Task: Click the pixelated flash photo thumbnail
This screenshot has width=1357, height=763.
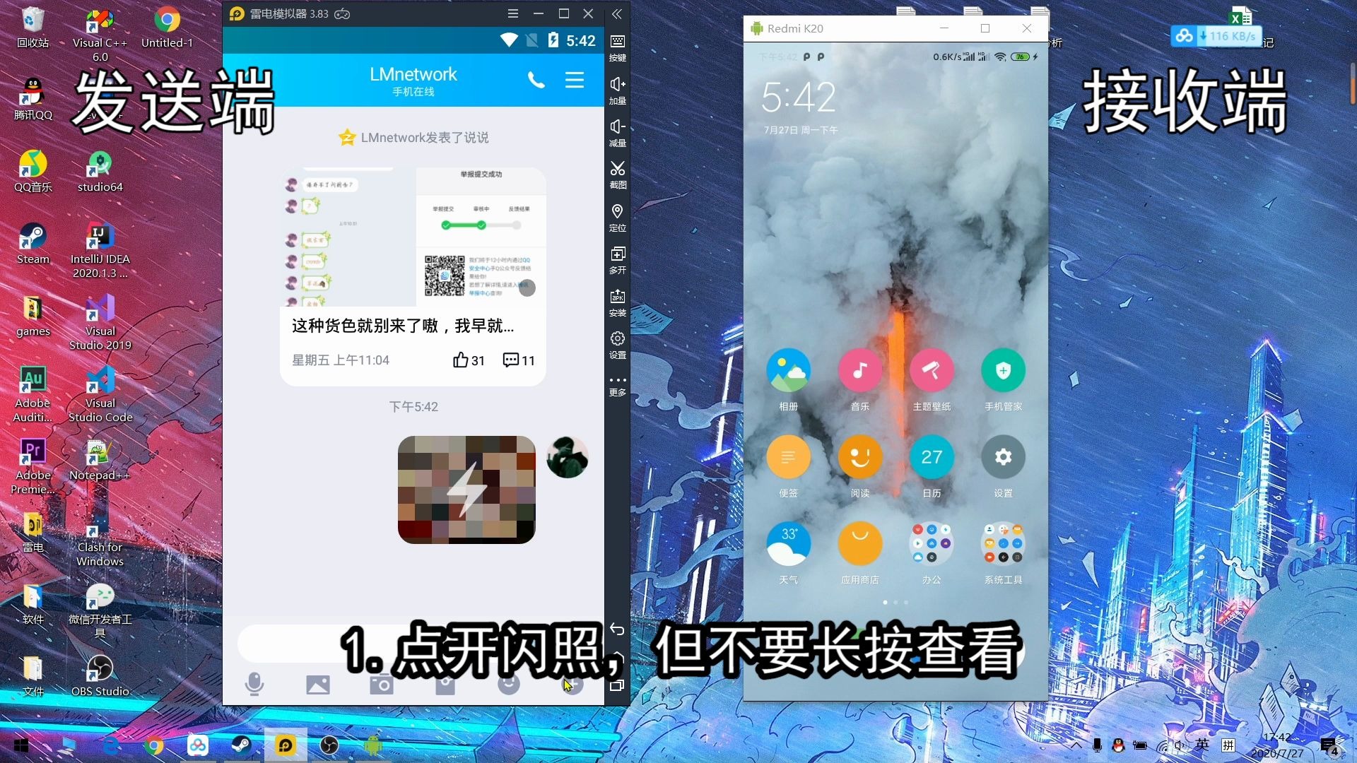Action: pyautogui.click(x=466, y=489)
